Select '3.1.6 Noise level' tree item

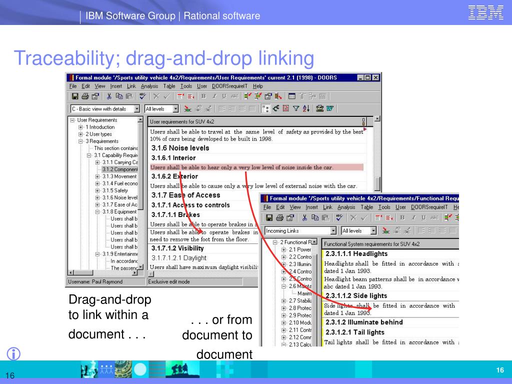(x=120, y=197)
